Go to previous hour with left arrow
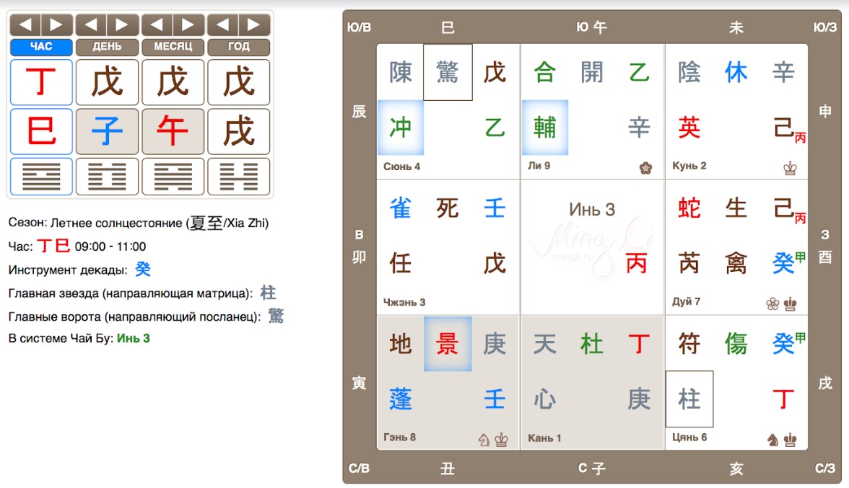This screenshot has width=849, height=488. pyautogui.click(x=25, y=25)
